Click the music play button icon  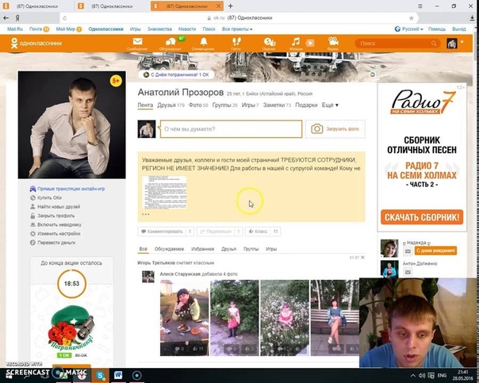(x=310, y=43)
